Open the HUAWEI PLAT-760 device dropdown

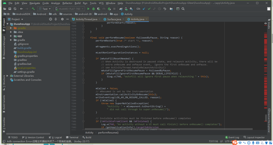[x=69, y=9]
